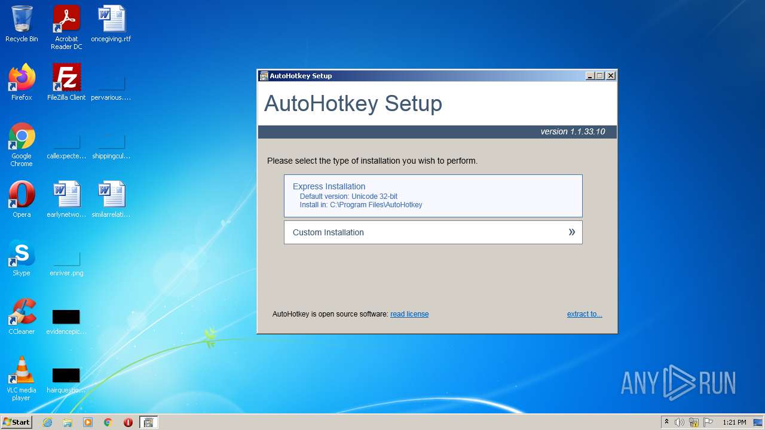Open the oncegiving.rtf document icon

click(x=111, y=24)
